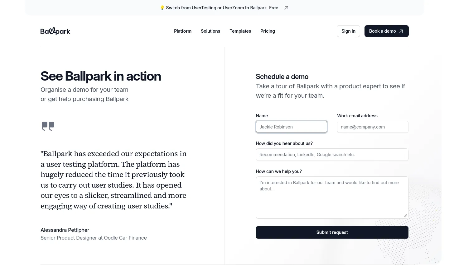Click the See Ballpark in action heading

click(x=101, y=76)
